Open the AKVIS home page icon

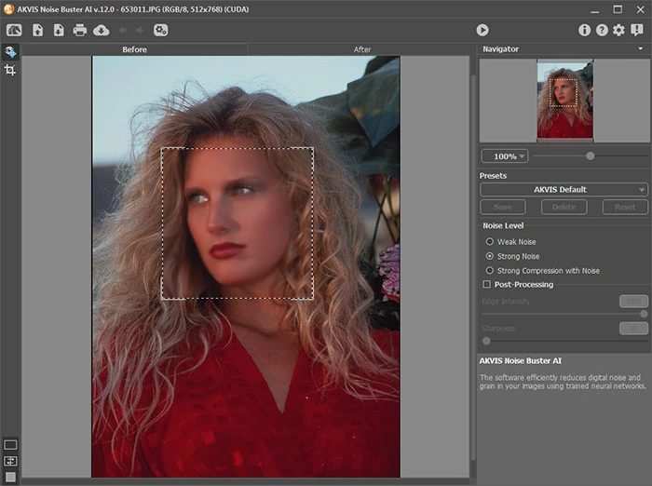[14, 30]
